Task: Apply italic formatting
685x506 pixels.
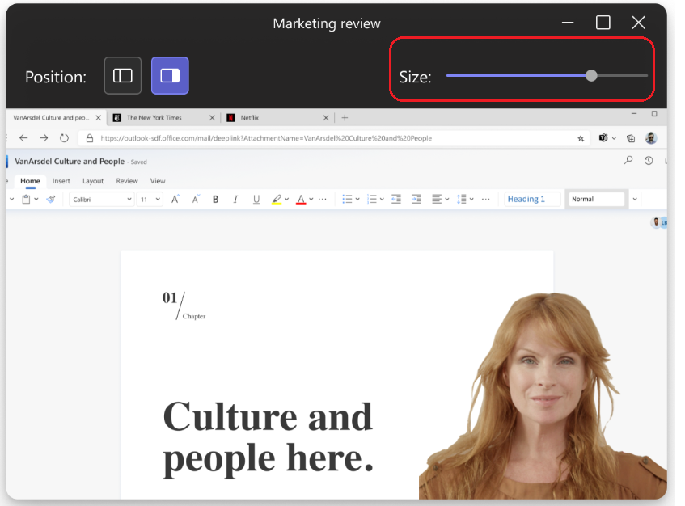Action: (235, 199)
